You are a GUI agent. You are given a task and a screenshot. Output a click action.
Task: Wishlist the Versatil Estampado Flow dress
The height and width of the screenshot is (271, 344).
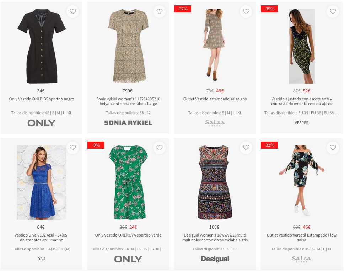coord(333,148)
